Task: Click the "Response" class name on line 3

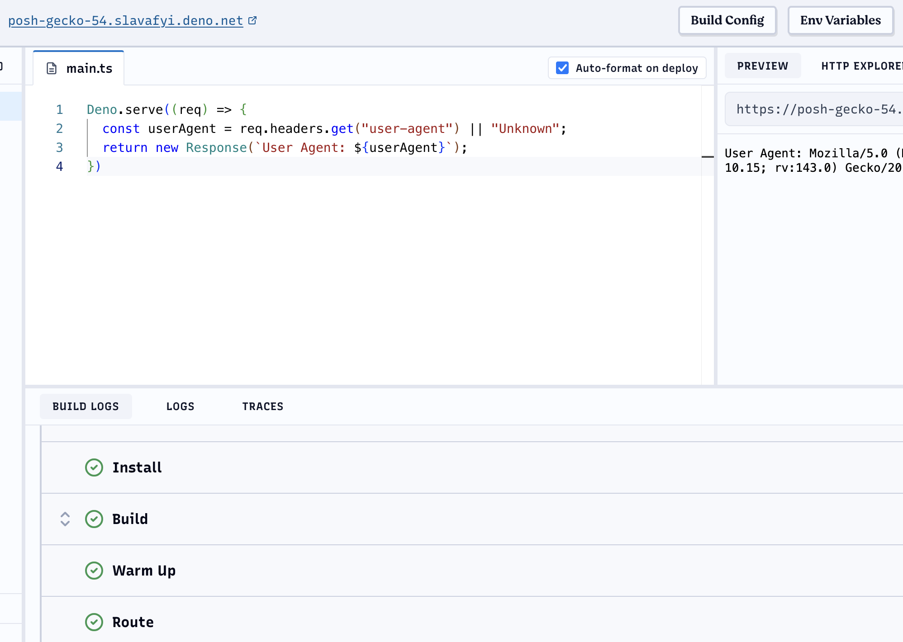Action: [216, 147]
